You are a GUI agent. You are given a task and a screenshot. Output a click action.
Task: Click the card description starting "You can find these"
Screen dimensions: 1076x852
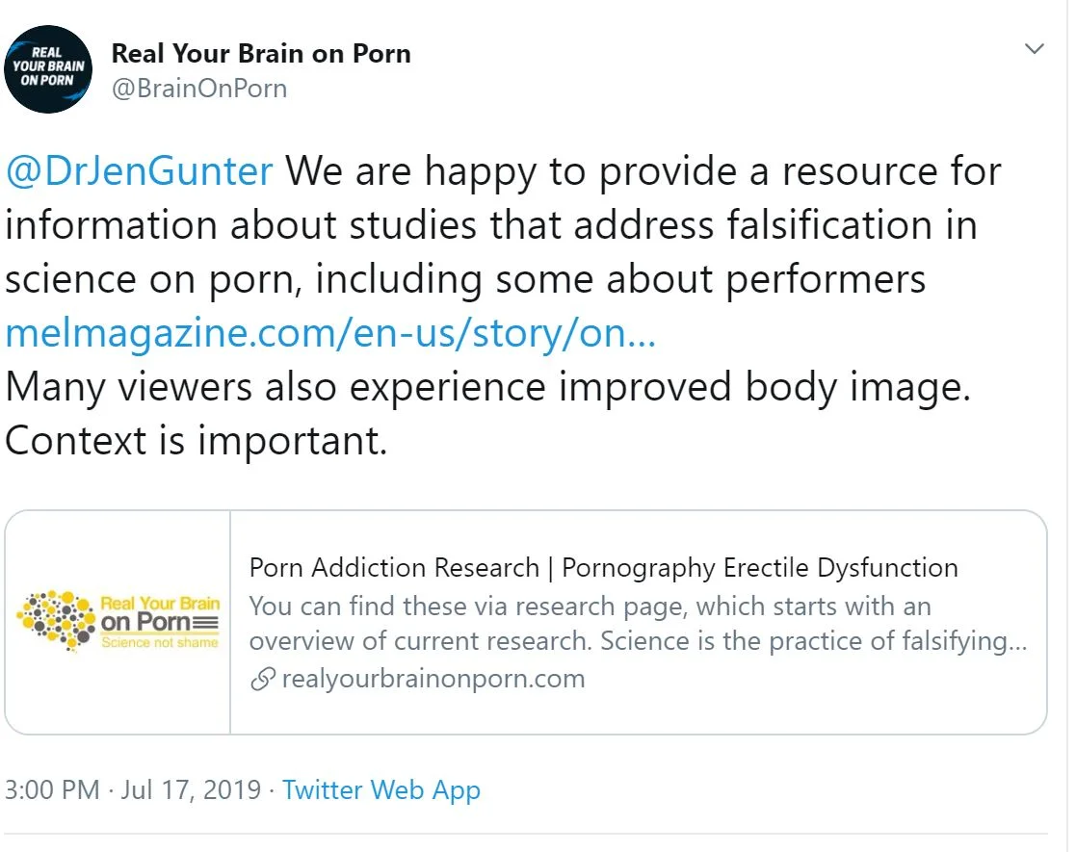point(590,607)
